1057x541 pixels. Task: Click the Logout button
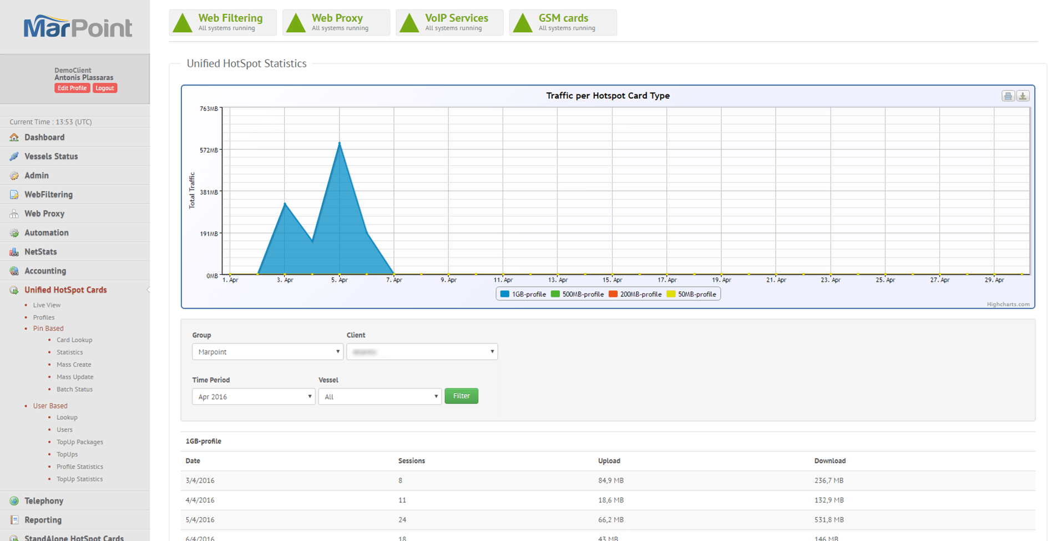pos(105,88)
